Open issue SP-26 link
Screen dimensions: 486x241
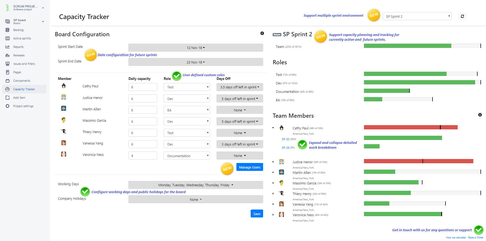coord(286,147)
